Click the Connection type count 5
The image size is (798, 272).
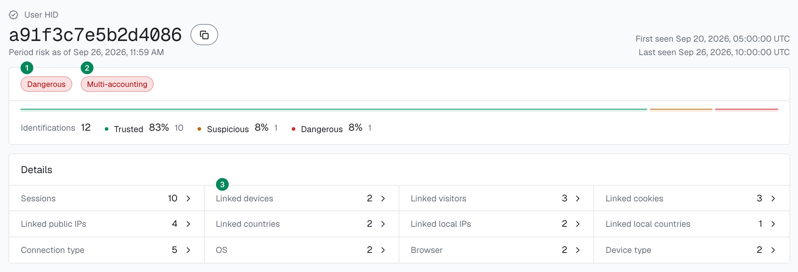pos(175,250)
